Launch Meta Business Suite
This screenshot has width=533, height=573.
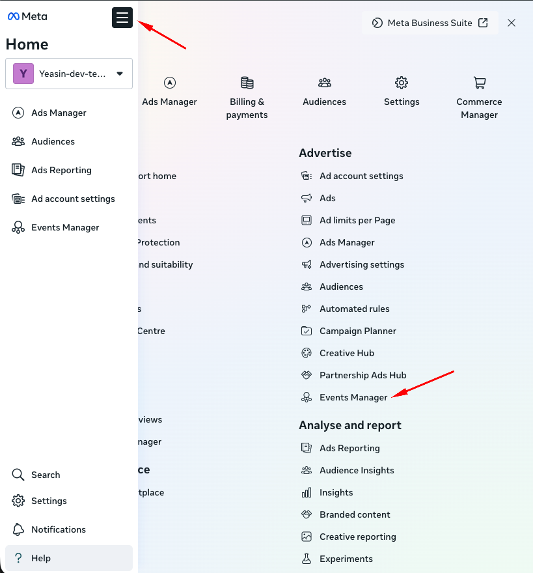[x=430, y=23]
